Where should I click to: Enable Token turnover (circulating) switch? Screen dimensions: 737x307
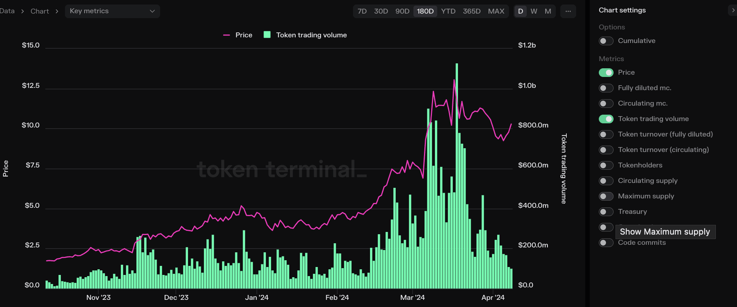point(606,150)
